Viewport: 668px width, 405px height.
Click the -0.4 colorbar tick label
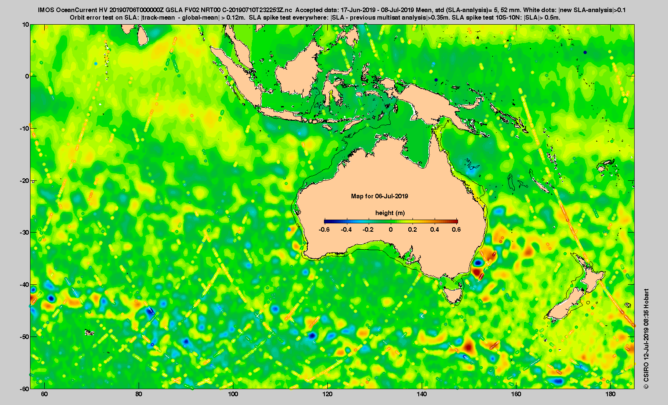click(x=346, y=230)
